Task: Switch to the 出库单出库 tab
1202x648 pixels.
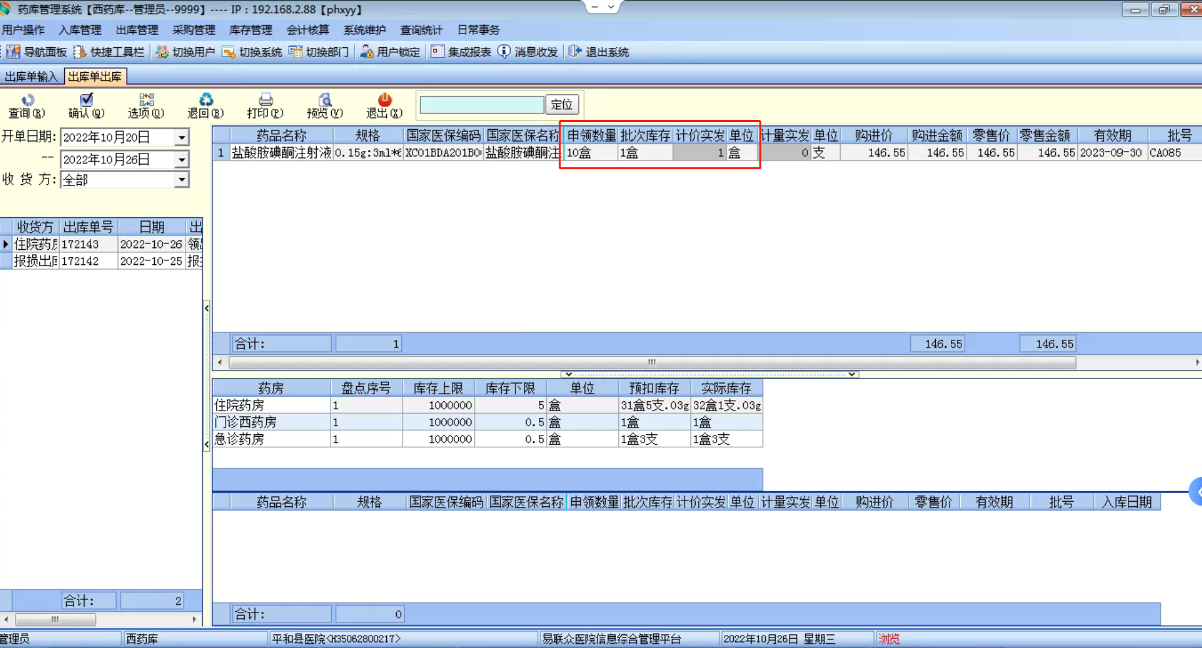Action: [95, 77]
